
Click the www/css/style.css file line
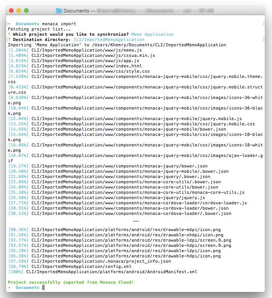pos(79,71)
